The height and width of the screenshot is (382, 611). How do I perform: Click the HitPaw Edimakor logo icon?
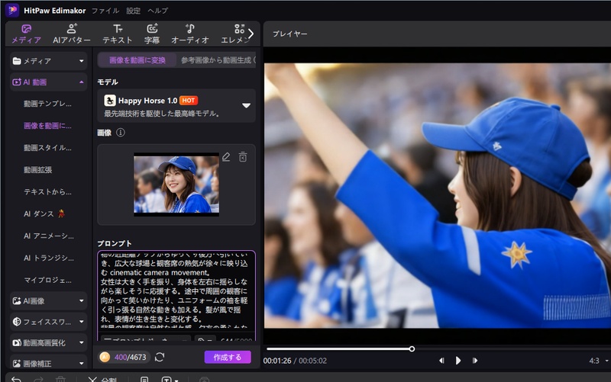12,10
